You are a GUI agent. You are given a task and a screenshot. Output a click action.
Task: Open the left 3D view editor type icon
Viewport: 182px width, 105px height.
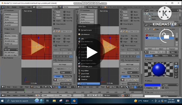click(x=3, y=87)
